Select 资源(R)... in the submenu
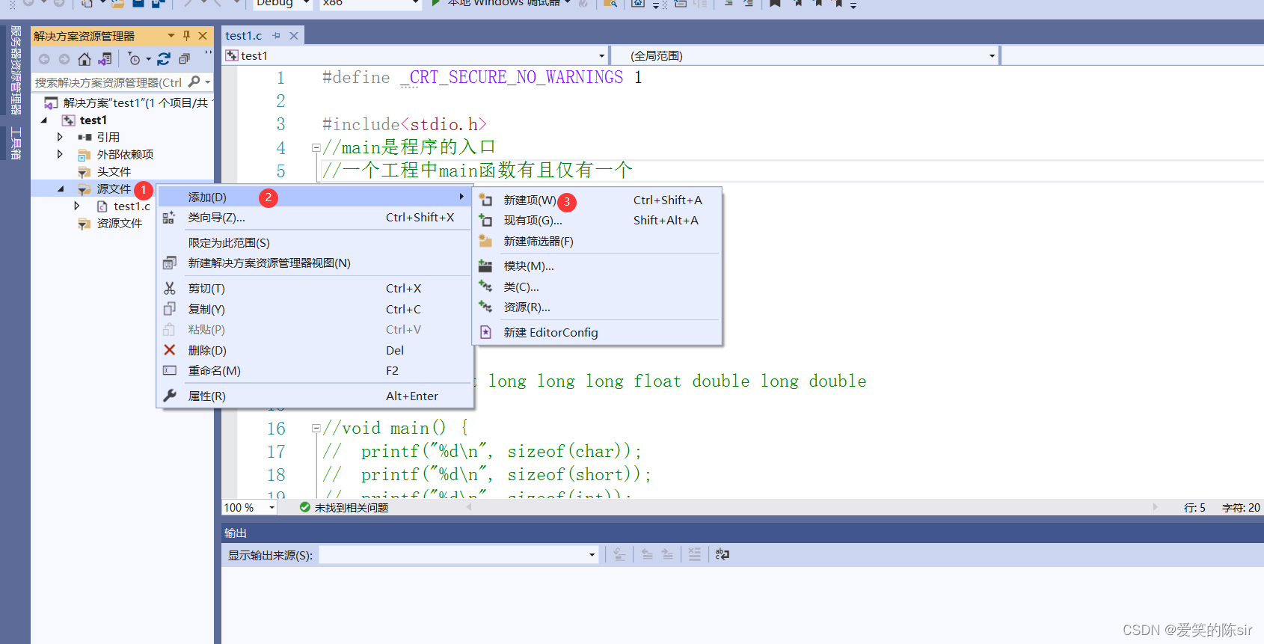 (x=597, y=307)
